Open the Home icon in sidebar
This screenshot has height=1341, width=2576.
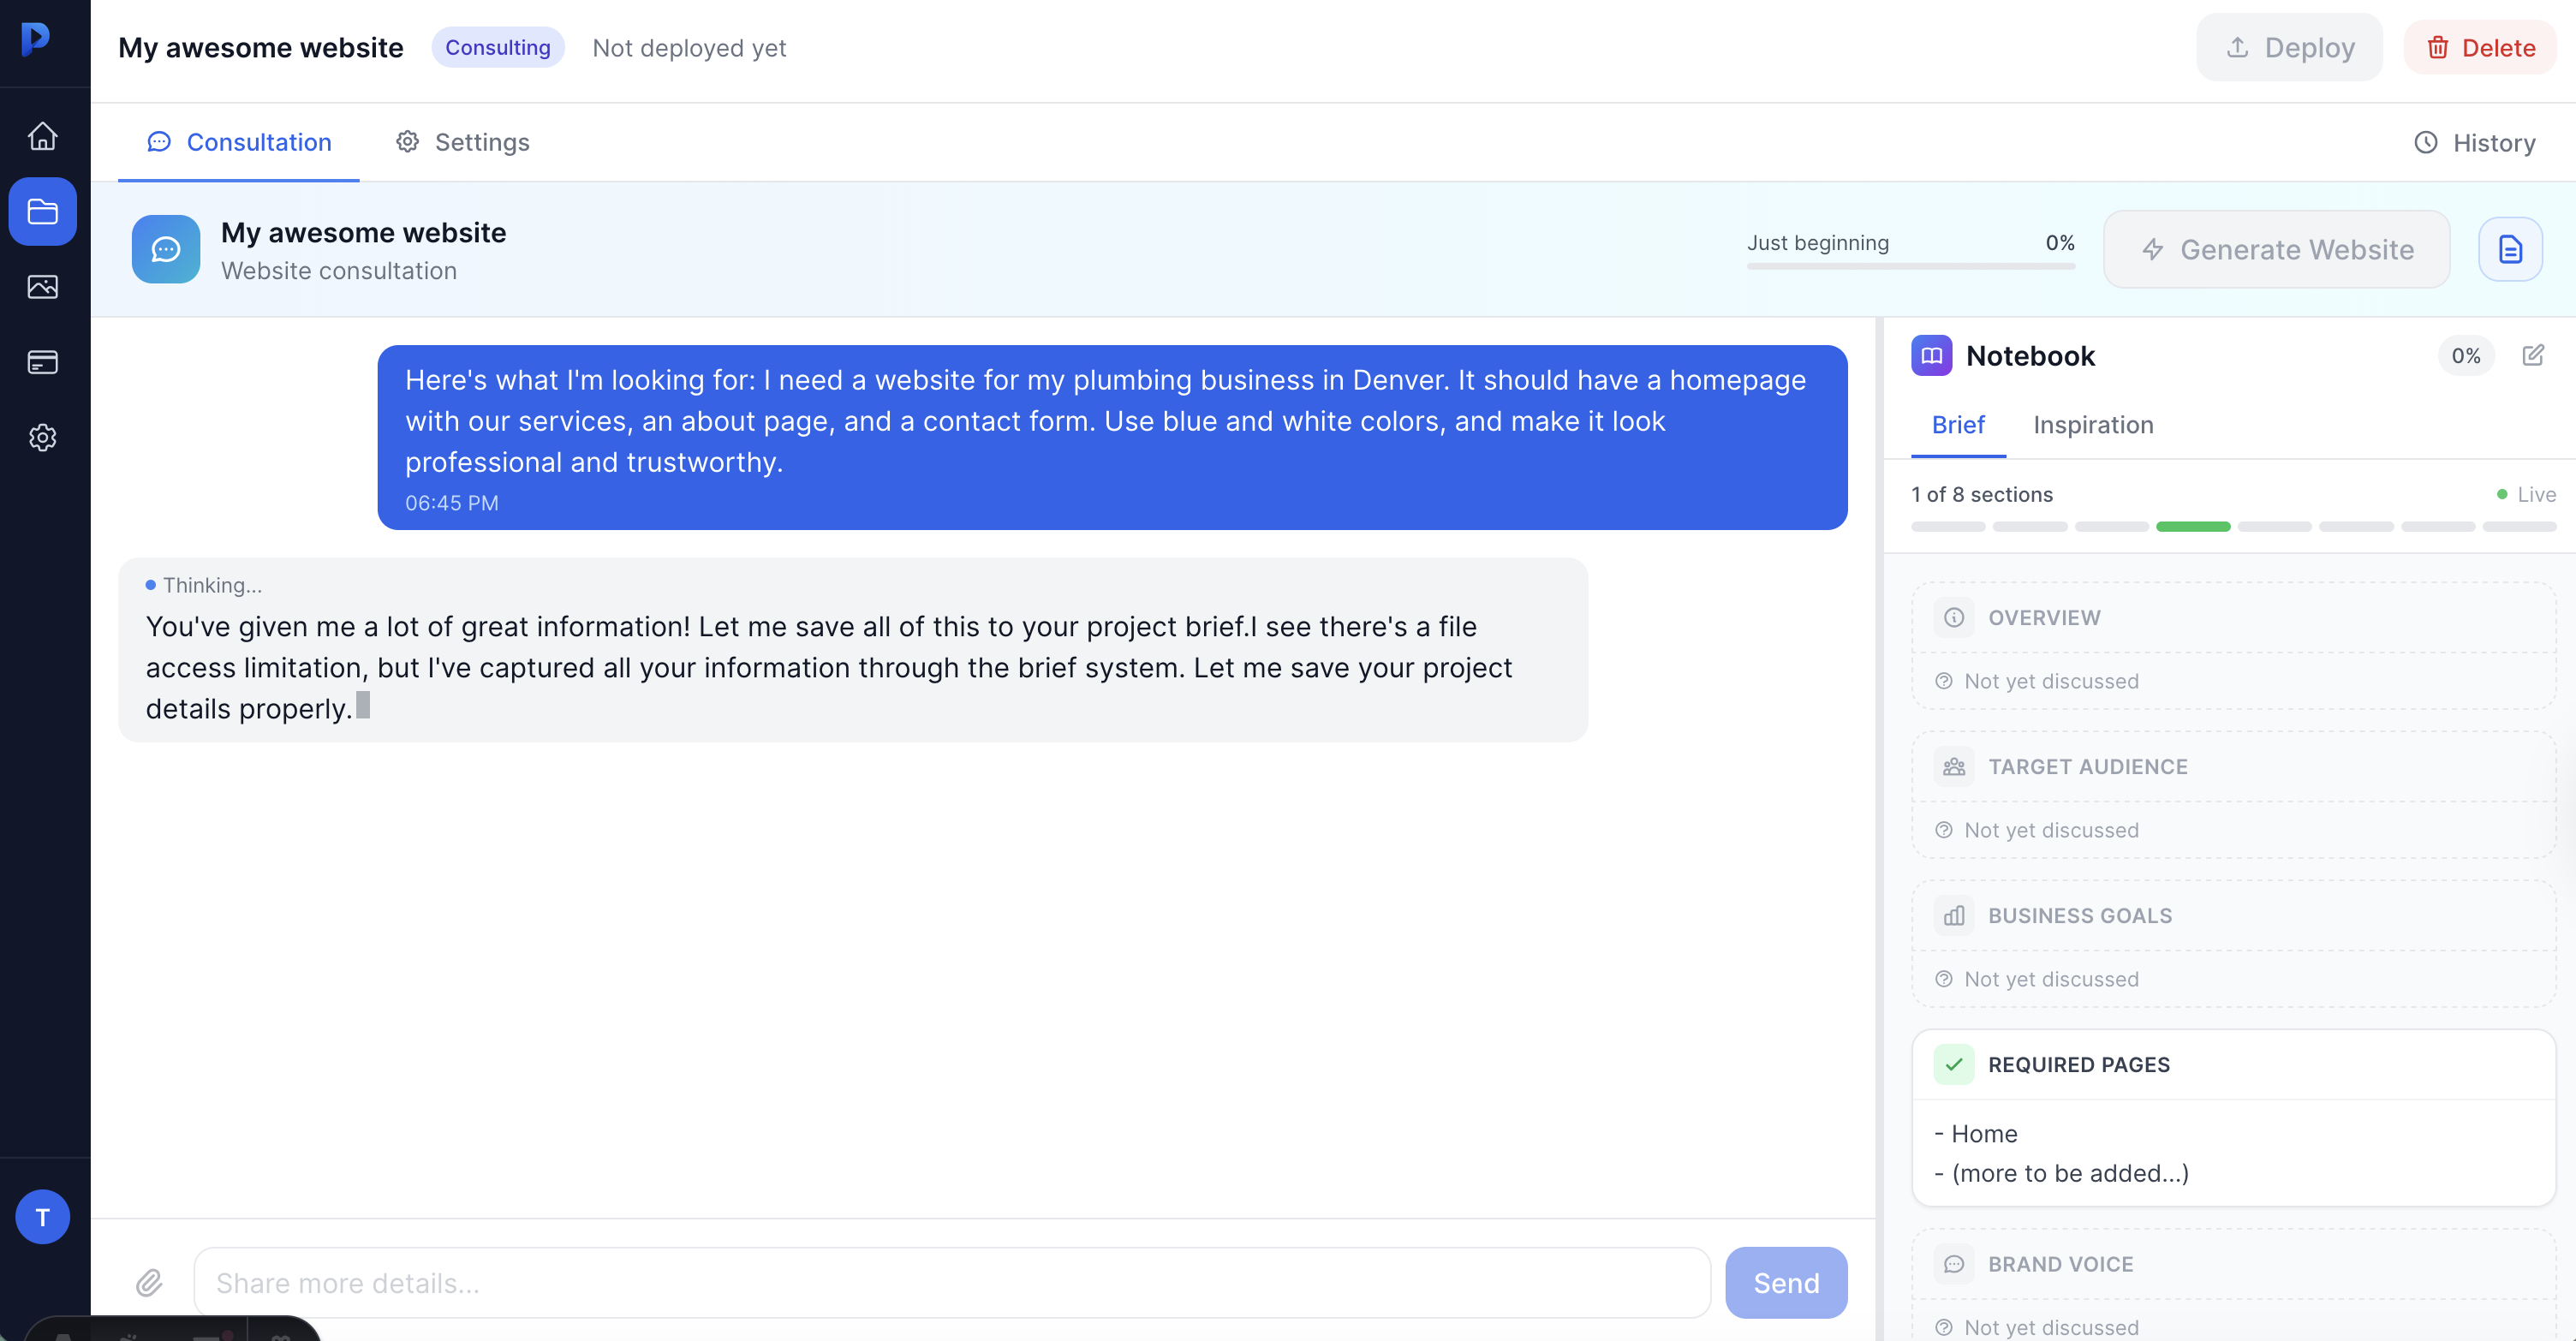42,136
